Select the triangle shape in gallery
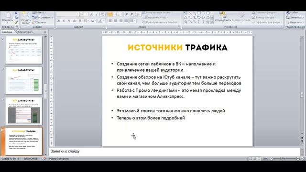Viewport: 306px width, 172px height. pos(186,18)
